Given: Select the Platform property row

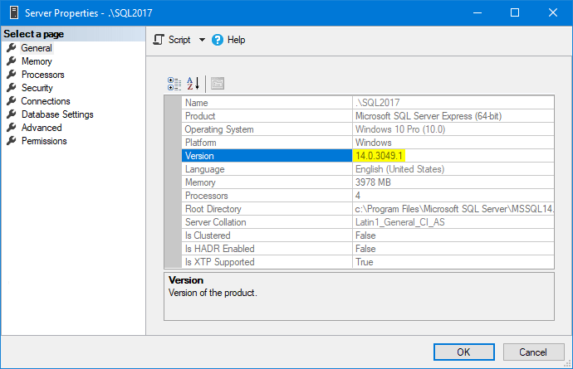Looking at the screenshot, I should (368, 143).
